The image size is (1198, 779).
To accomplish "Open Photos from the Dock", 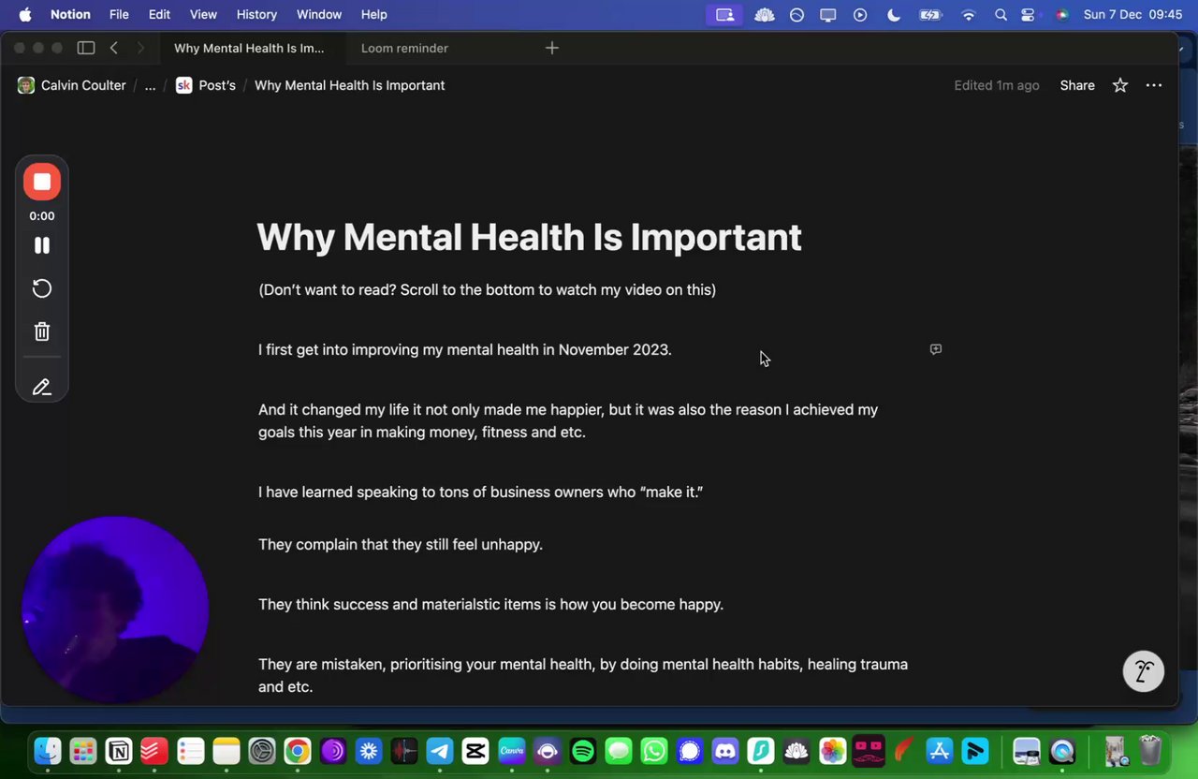I will click(832, 751).
